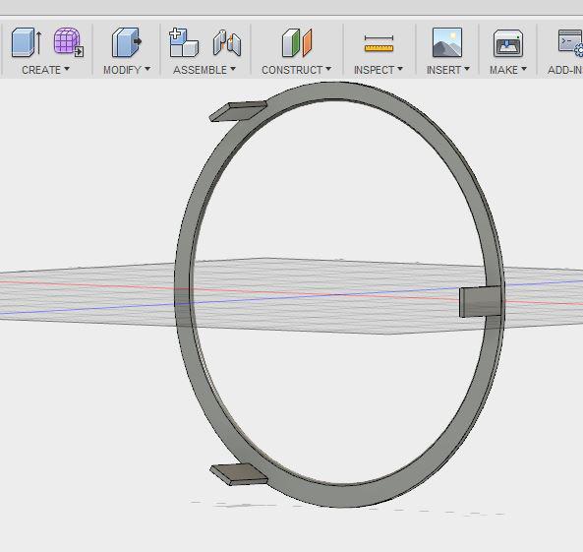
Task: Click the purple Create Form icon
Action: [x=69, y=42]
